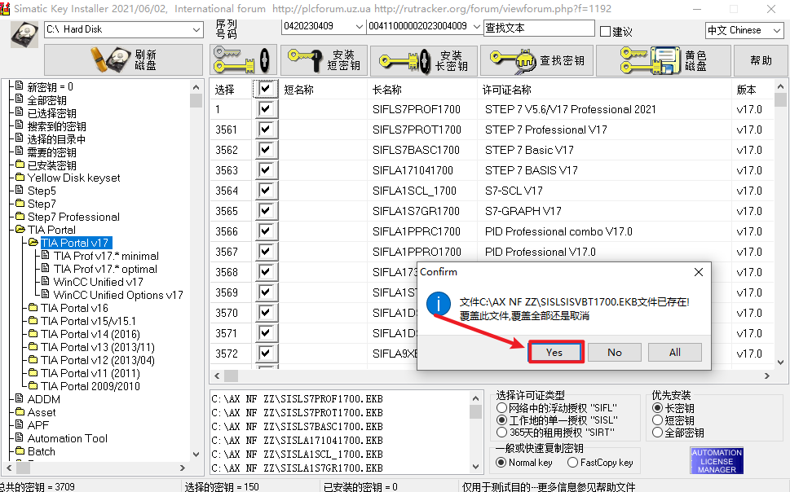This screenshot has width=790, height=492.
Task: Click document icon next to WinCC Unified v17
Action: pos(46,280)
